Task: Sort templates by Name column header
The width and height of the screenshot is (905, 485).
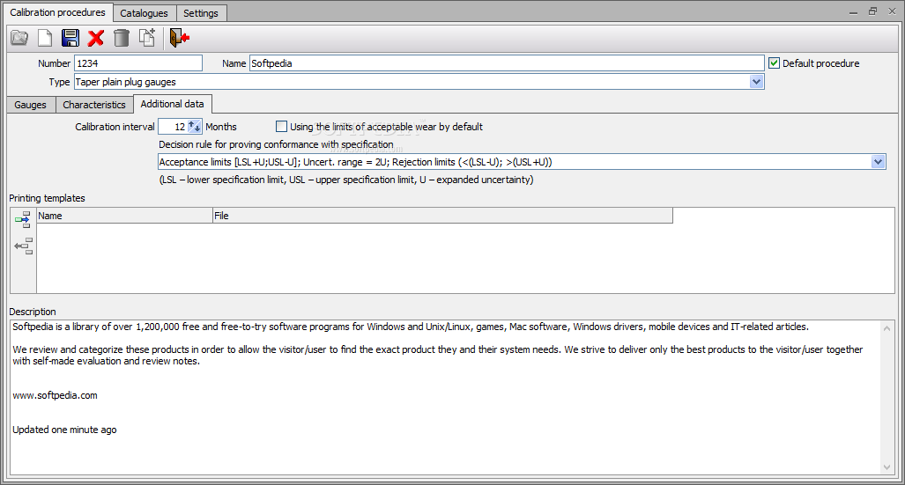Action: (124, 216)
